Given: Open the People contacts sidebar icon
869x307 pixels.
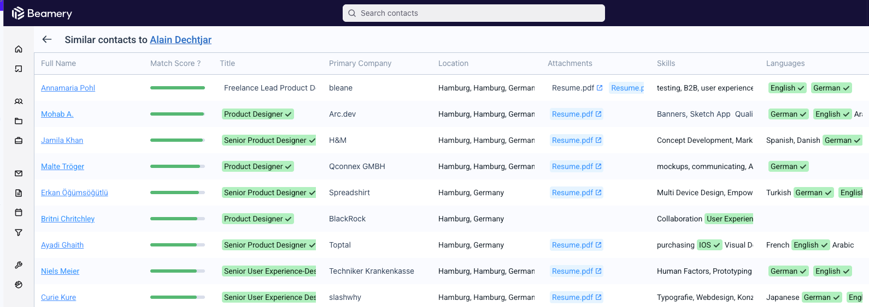Looking at the screenshot, I should point(19,101).
